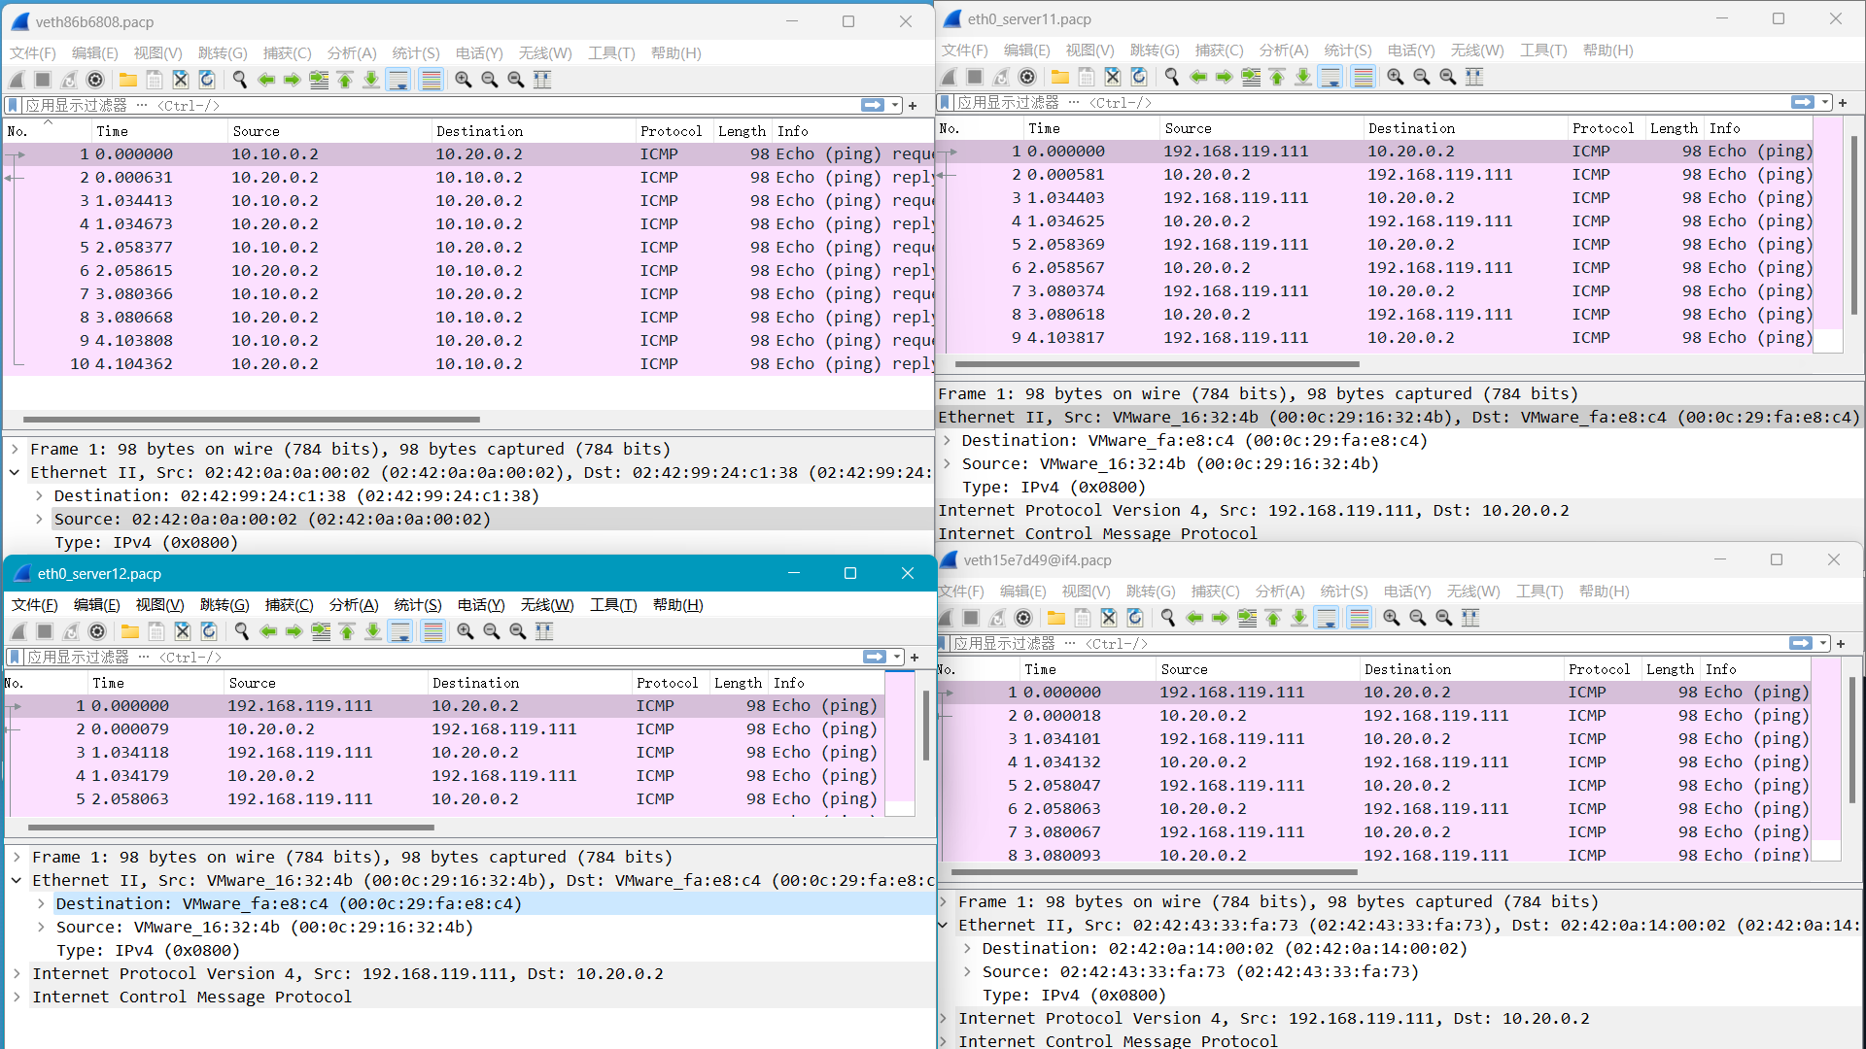Sort by Time column in veth86b6808.pacp
Screen dimensions: 1866x1049
tap(159, 131)
